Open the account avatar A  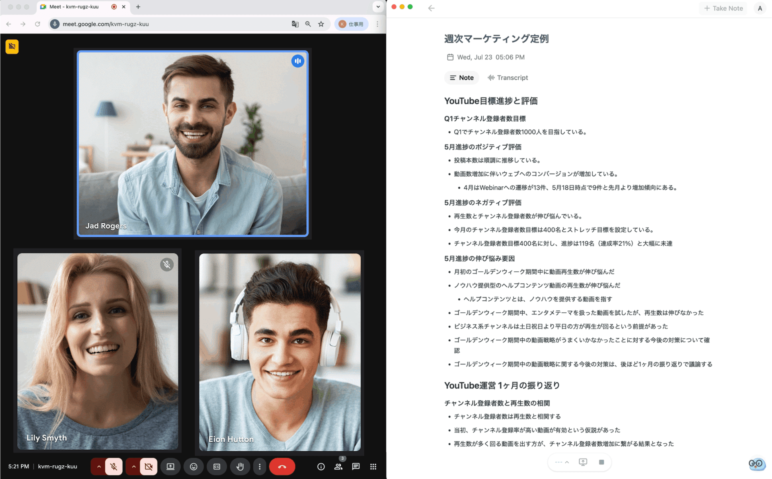click(x=760, y=8)
